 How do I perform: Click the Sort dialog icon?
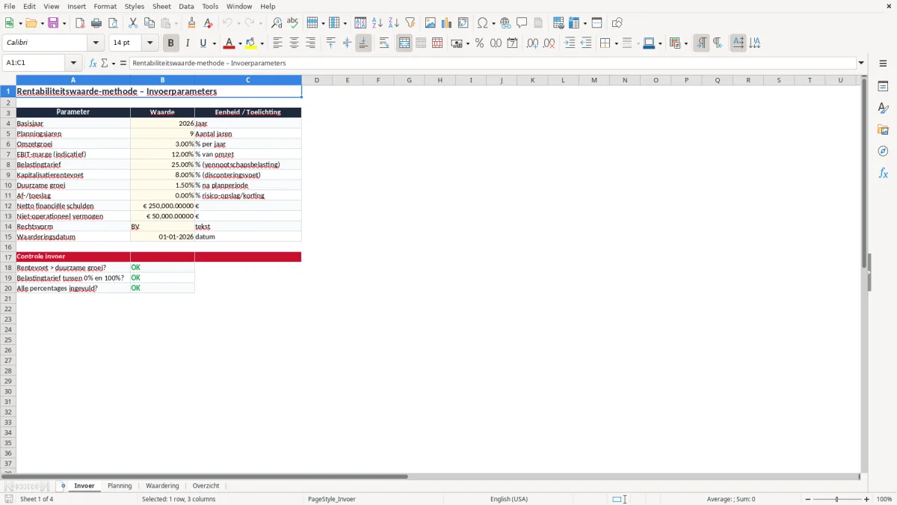360,23
